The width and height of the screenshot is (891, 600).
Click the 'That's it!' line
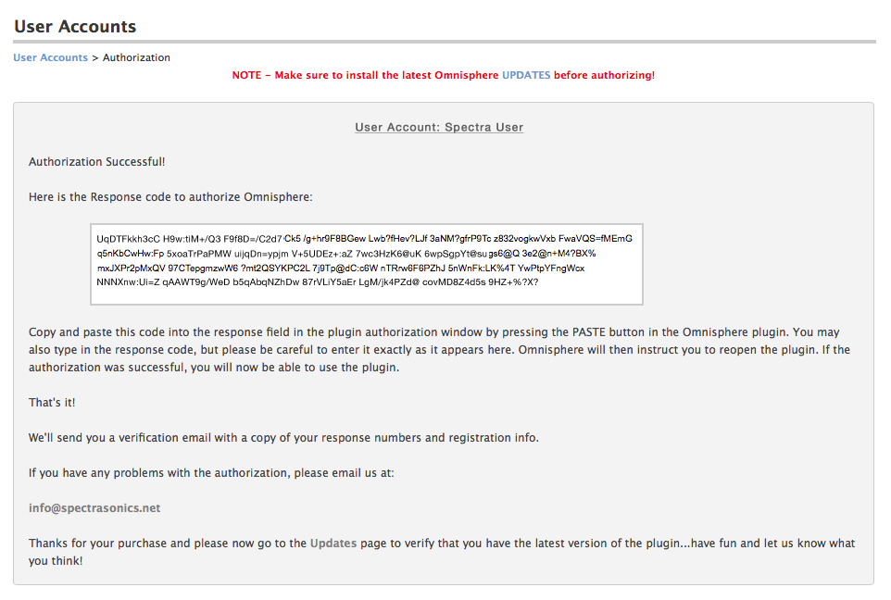tap(52, 402)
